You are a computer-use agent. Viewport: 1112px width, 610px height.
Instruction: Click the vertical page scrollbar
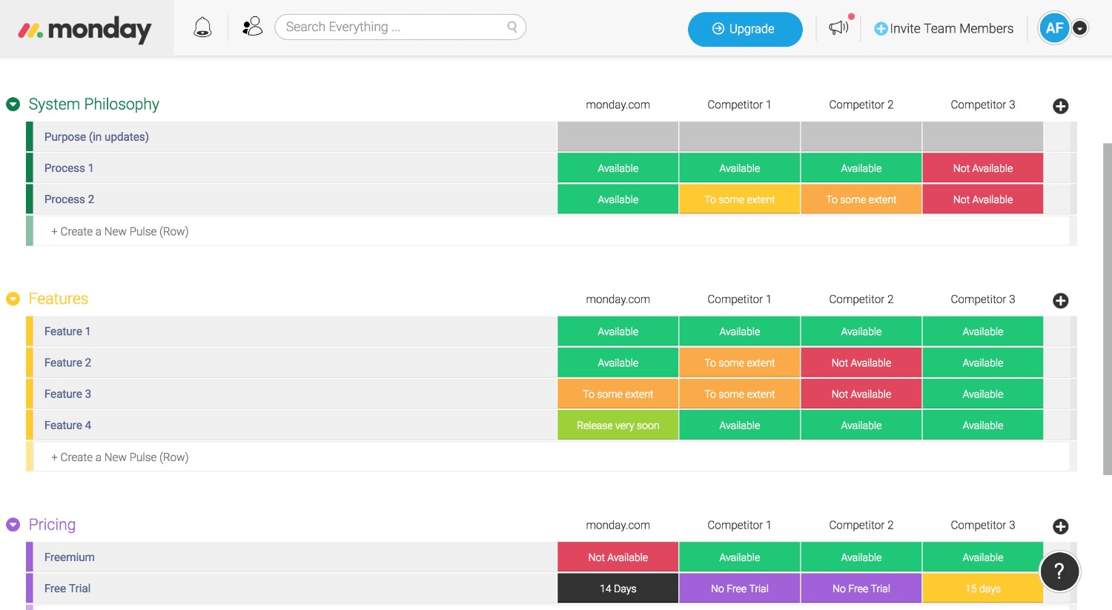click(1108, 309)
